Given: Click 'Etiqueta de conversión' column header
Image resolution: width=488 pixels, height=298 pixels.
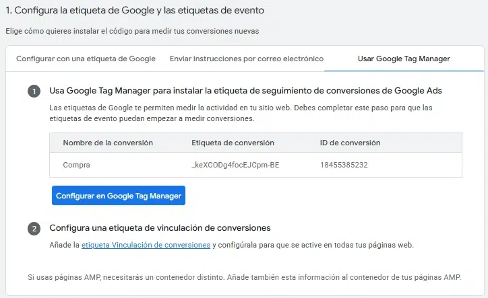Looking at the screenshot, I should pos(233,143).
